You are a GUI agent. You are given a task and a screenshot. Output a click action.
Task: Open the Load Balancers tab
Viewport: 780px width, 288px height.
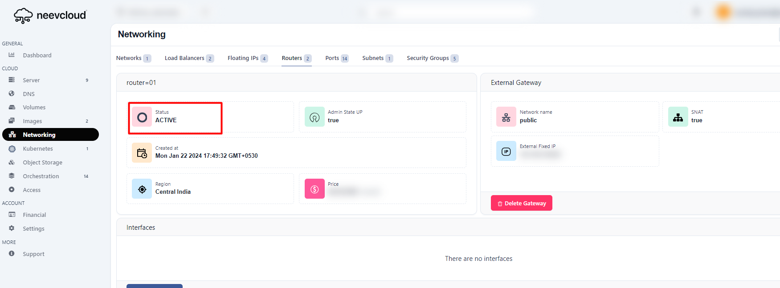(x=184, y=58)
